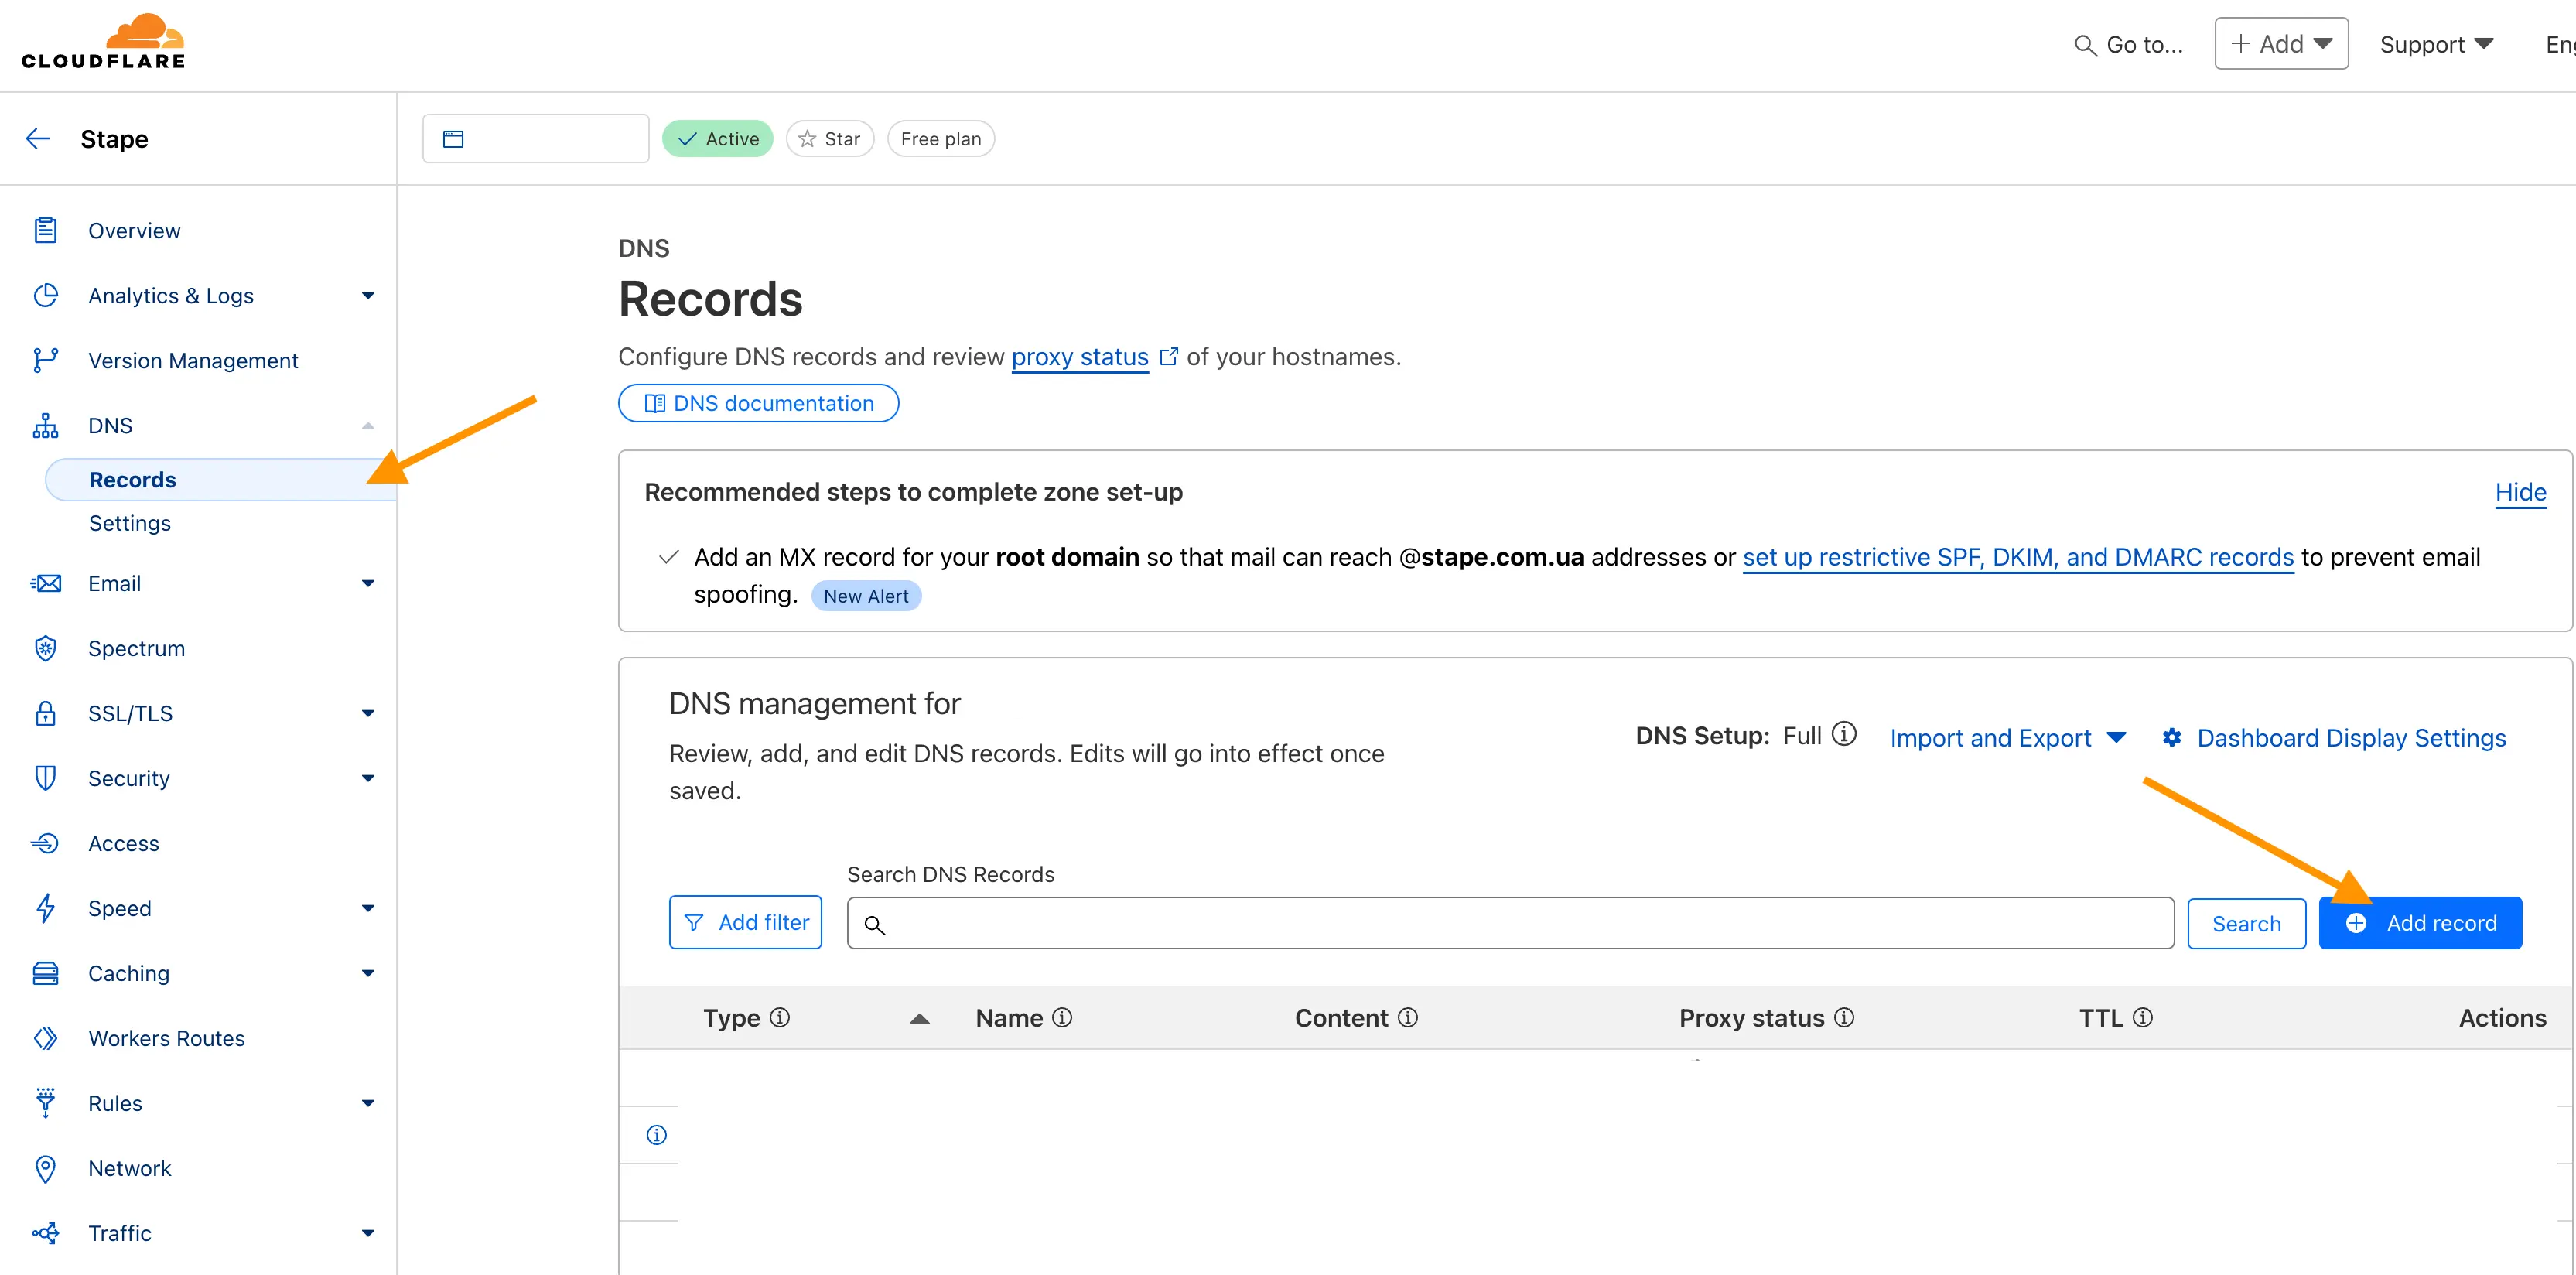The width and height of the screenshot is (2576, 1275).
Task: Open the Access page
Action: [x=124, y=843]
